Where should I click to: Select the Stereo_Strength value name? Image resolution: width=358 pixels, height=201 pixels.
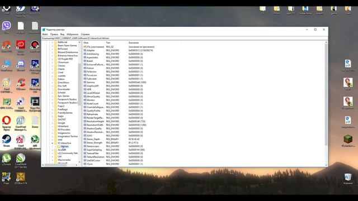tap(95, 143)
